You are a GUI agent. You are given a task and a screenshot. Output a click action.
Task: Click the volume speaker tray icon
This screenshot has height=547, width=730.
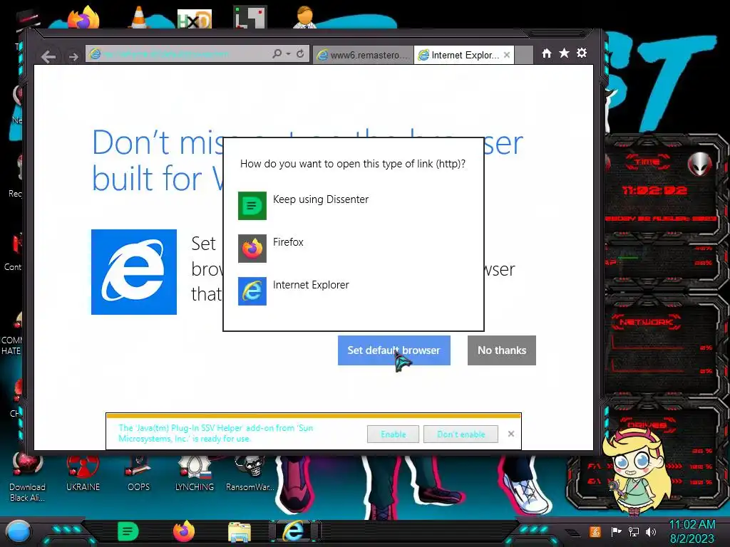point(651,531)
